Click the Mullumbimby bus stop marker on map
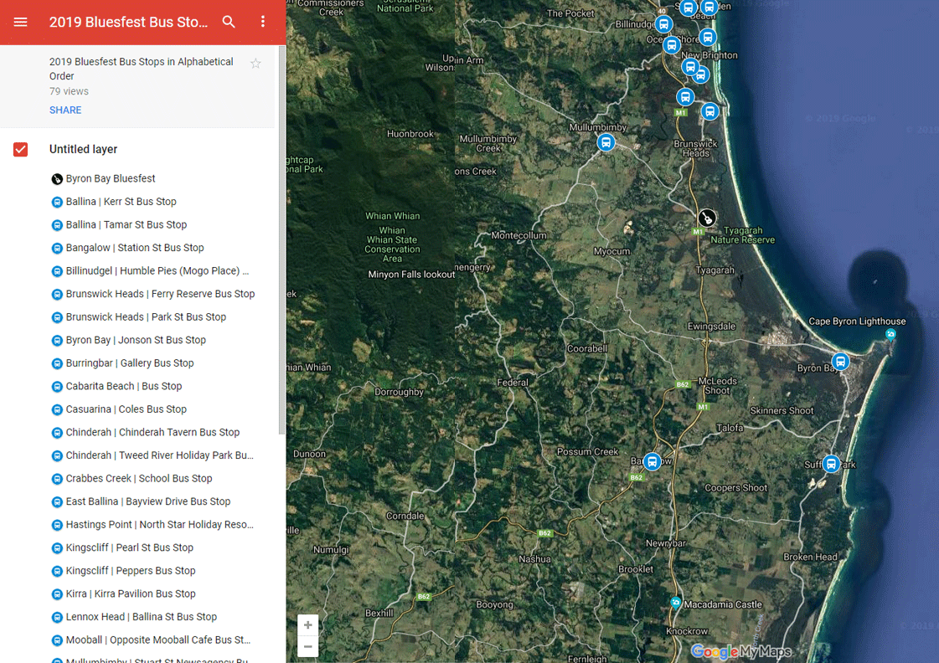The width and height of the screenshot is (939, 663). (x=606, y=142)
